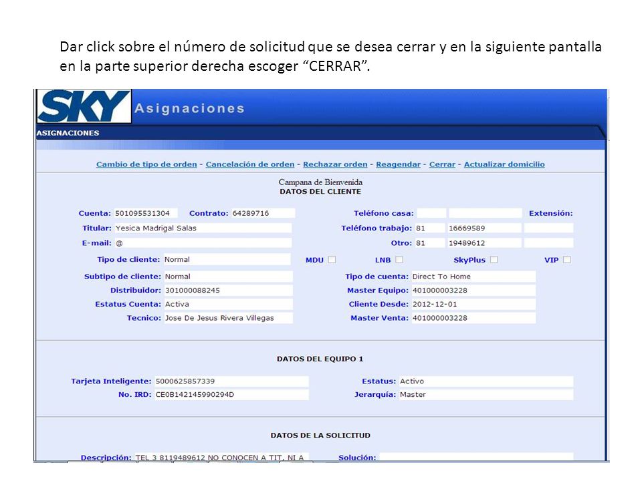This screenshot has height=481, width=642.
Task: Click the Master Equipo field
Action: (x=473, y=291)
